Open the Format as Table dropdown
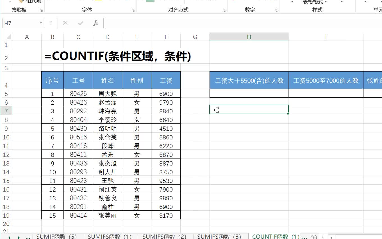This screenshot has height=239, width=382. pos(315,2)
